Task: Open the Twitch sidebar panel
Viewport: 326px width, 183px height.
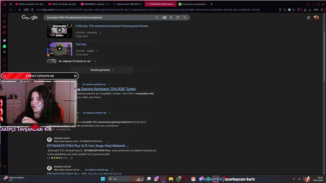Action: pyautogui.click(x=4, y=41)
